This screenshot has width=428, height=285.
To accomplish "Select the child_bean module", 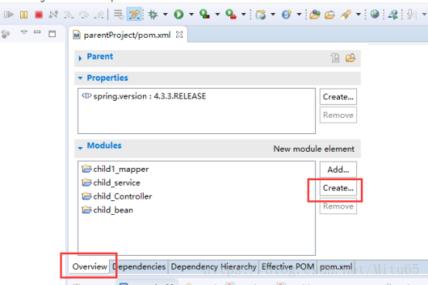I will [x=107, y=210].
